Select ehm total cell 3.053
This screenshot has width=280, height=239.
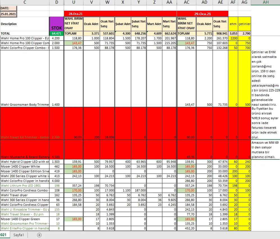click(233, 33)
